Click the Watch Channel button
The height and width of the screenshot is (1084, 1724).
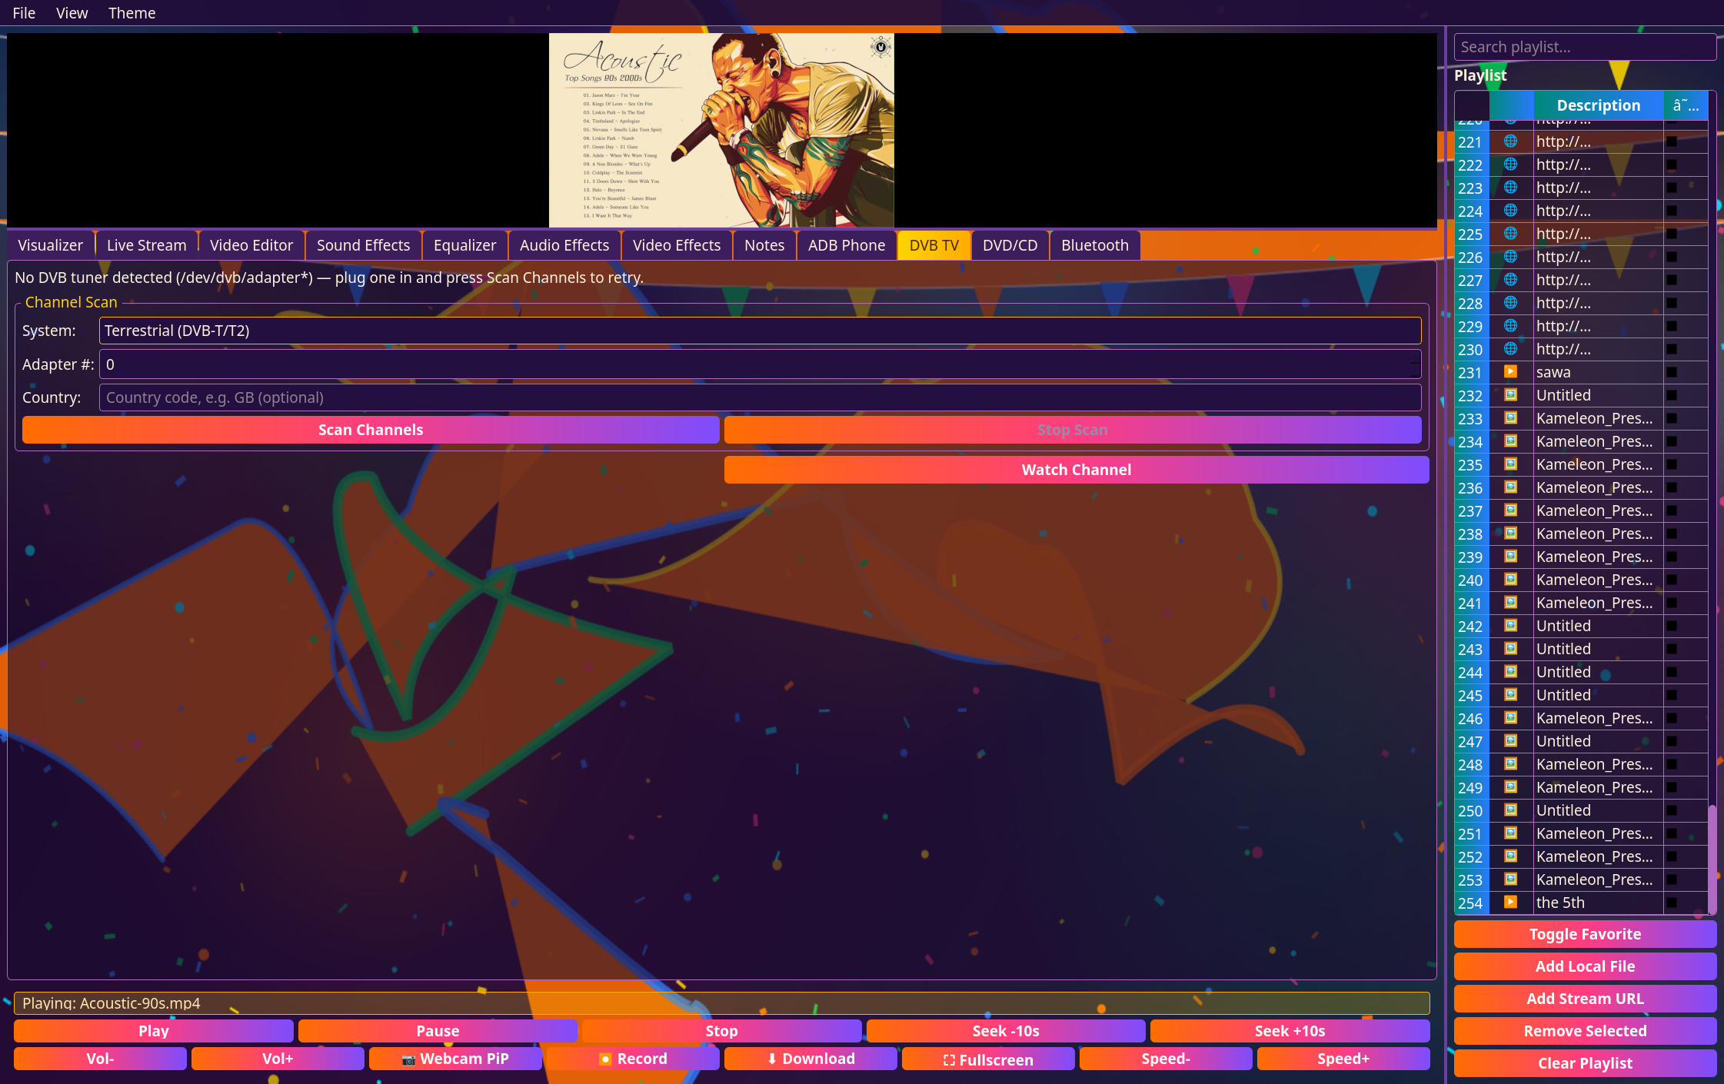(x=1077, y=470)
